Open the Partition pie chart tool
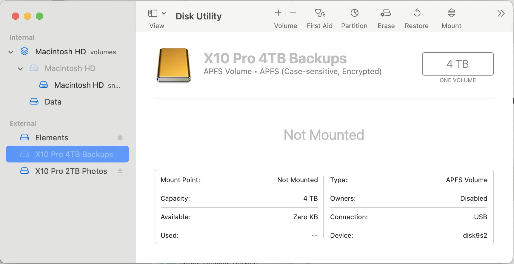 (354, 13)
